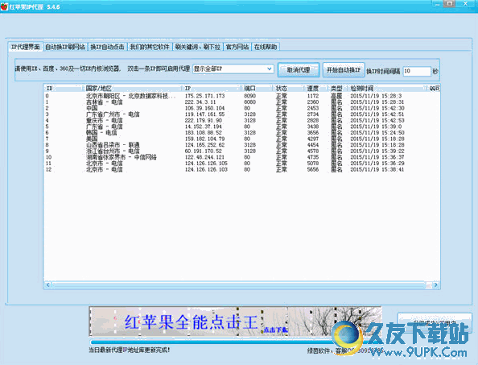478x365 pixels.
Task: Click the 取消代理 button
Action: 299,70
